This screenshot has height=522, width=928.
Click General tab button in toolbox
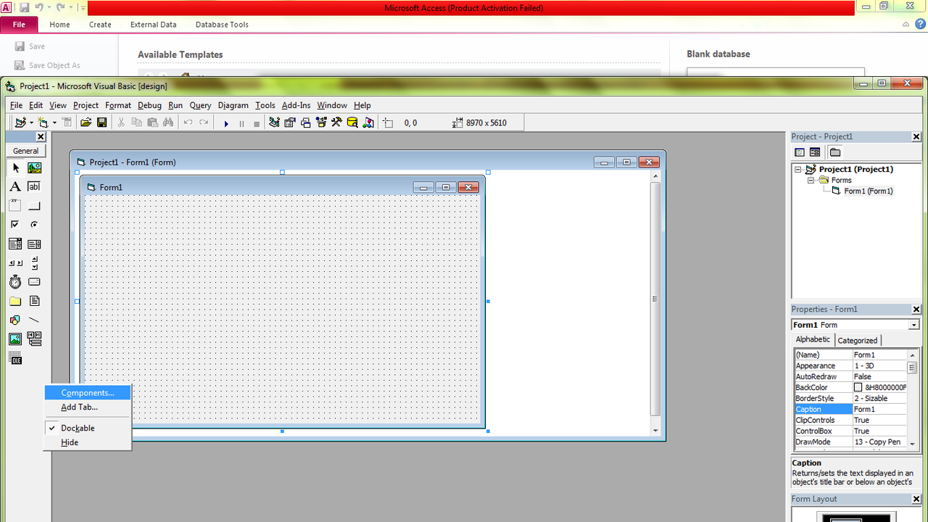[x=26, y=151]
